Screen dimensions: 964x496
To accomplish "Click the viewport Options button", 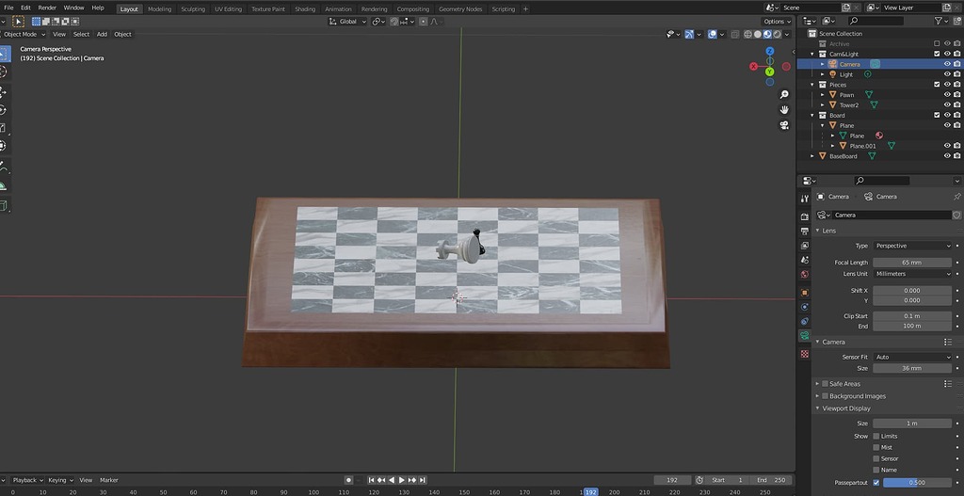I will [778, 22].
